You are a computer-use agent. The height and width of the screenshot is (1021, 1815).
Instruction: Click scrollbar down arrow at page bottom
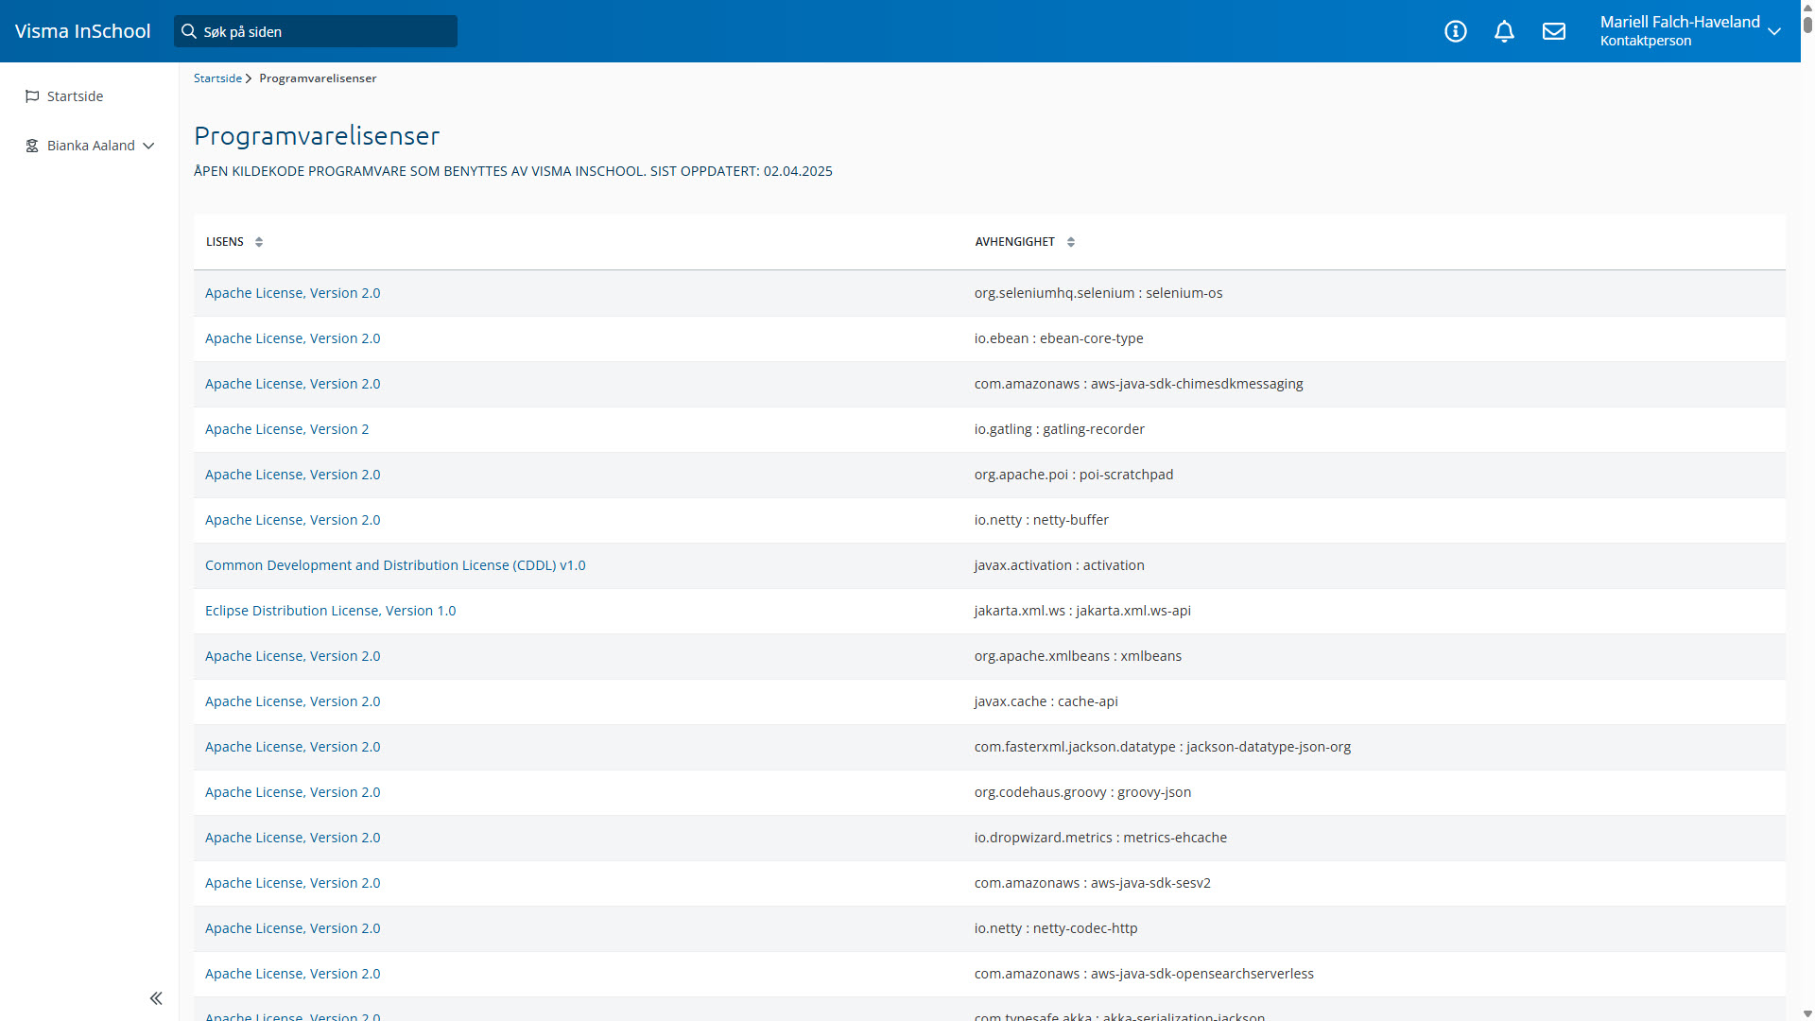(x=1807, y=1014)
